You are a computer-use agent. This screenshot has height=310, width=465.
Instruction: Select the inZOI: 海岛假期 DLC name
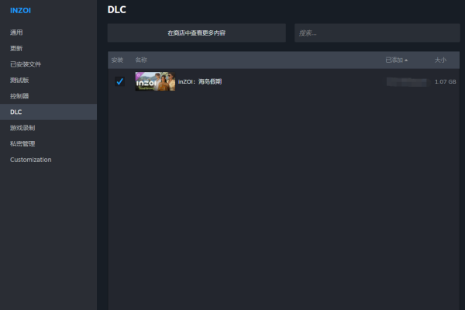(x=200, y=81)
